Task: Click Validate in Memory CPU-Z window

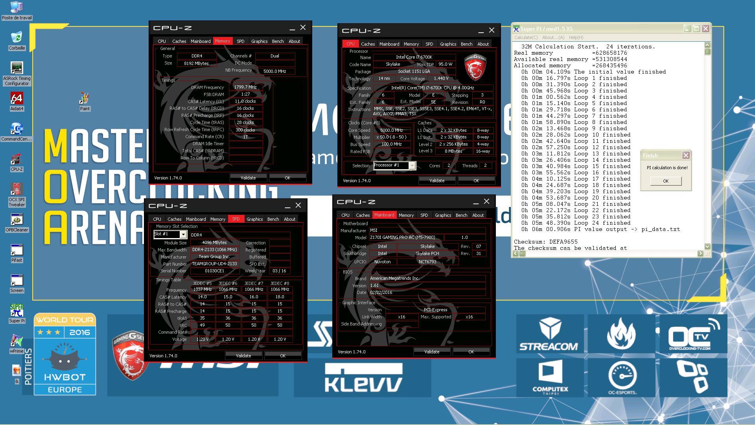Action: (x=248, y=178)
